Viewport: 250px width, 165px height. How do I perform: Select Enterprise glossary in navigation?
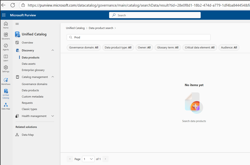click(33, 70)
